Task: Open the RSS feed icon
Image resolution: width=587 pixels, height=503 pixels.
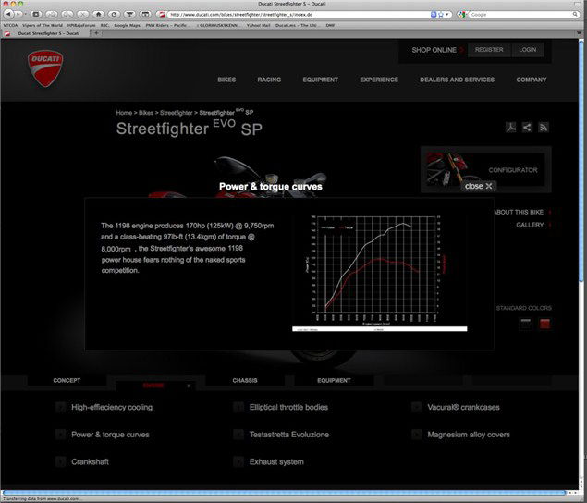Action: click(x=544, y=128)
